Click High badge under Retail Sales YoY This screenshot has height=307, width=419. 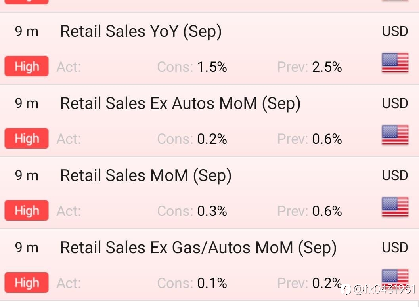pos(27,66)
